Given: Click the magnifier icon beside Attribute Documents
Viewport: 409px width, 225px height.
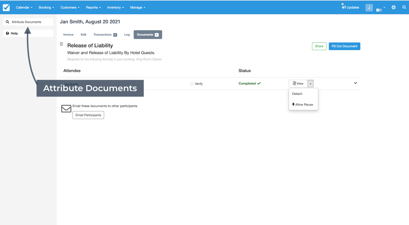Looking at the screenshot, I should point(7,22).
